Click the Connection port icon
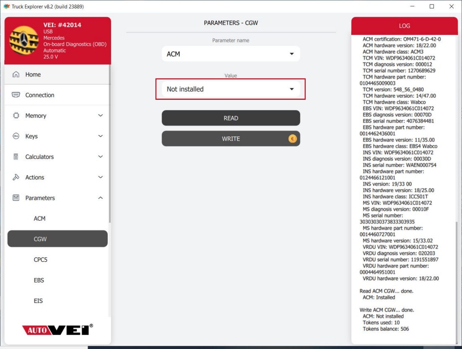 16,95
